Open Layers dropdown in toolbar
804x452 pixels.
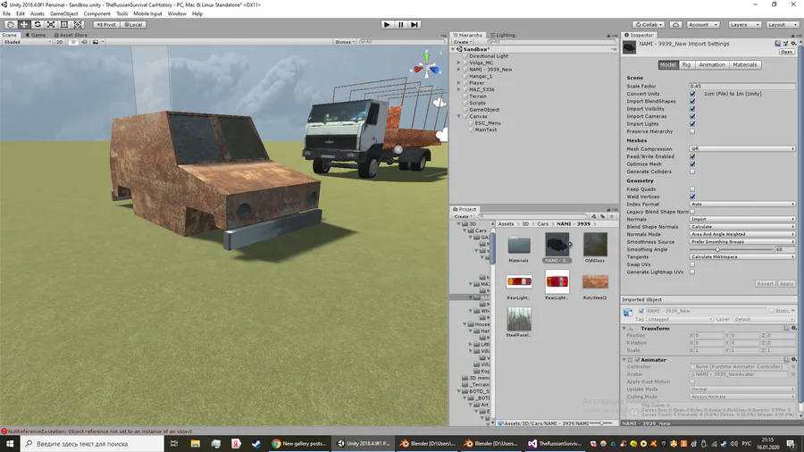click(744, 25)
